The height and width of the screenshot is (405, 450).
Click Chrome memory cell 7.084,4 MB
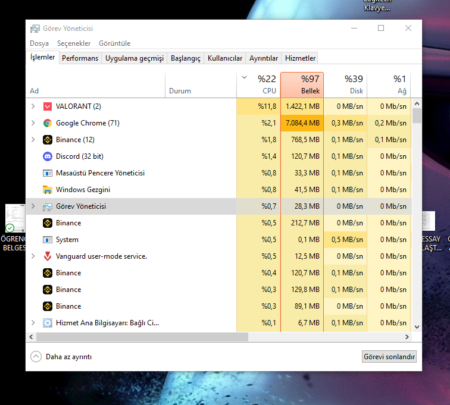pyautogui.click(x=302, y=123)
